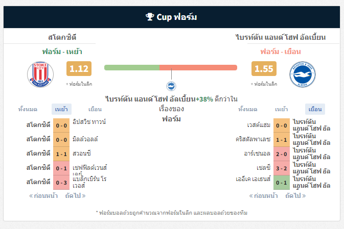The image size is (344, 229).
Task: Select Stoke's เหย้า tab
Action: point(61,109)
